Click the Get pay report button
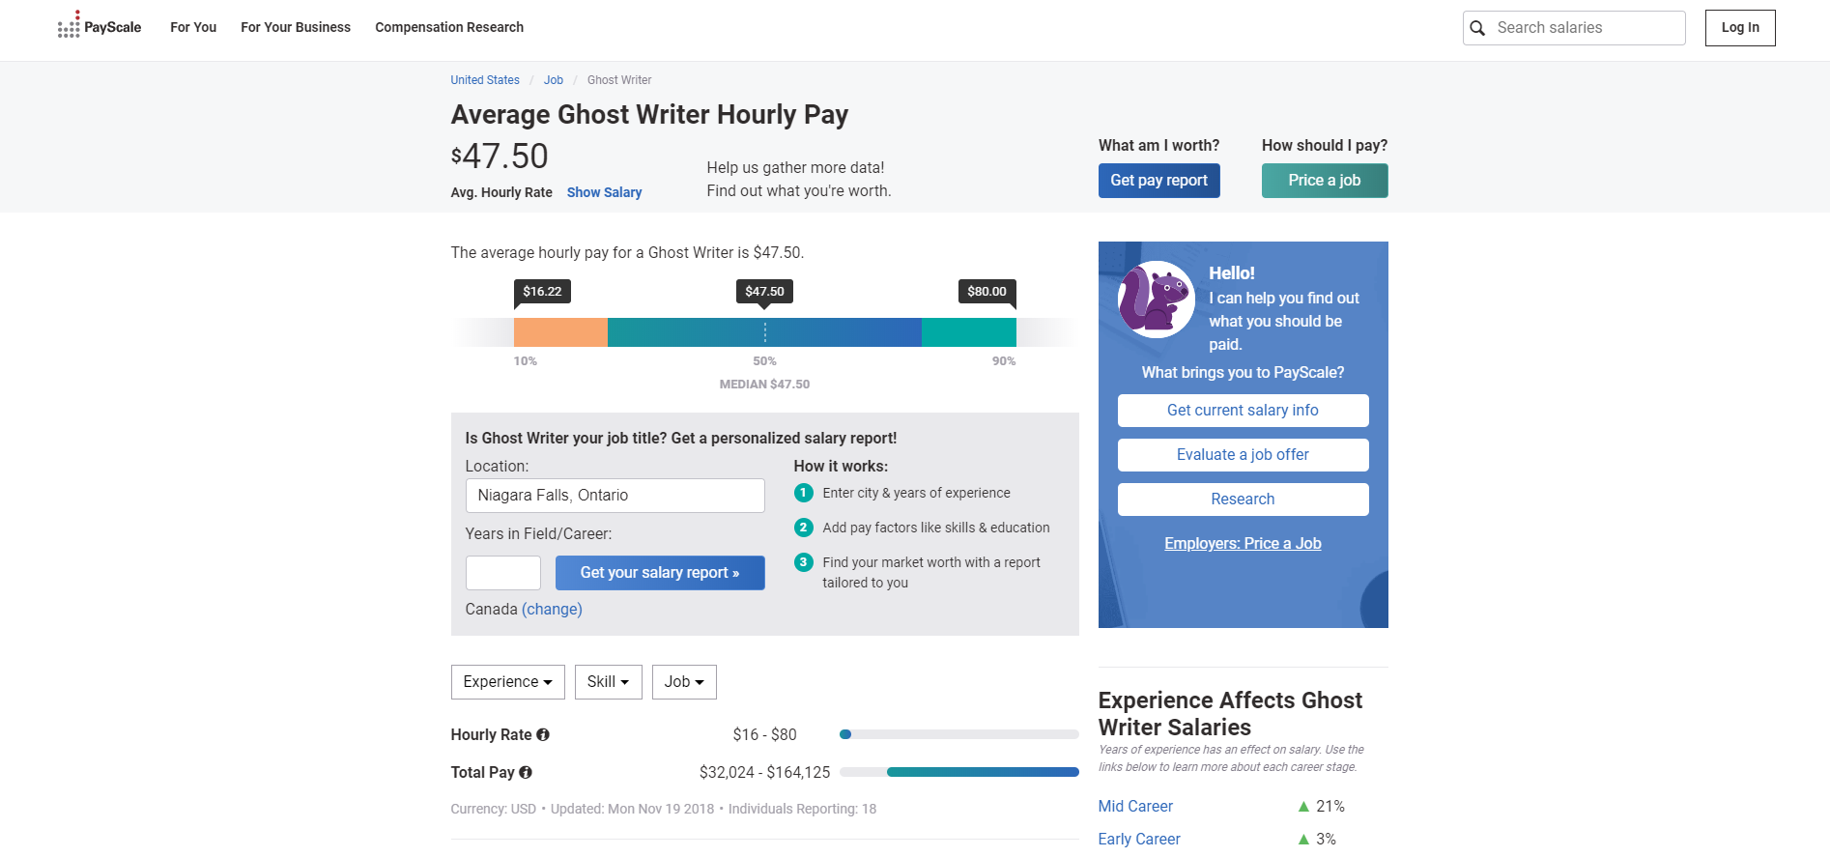The image size is (1830, 857). coord(1158,181)
